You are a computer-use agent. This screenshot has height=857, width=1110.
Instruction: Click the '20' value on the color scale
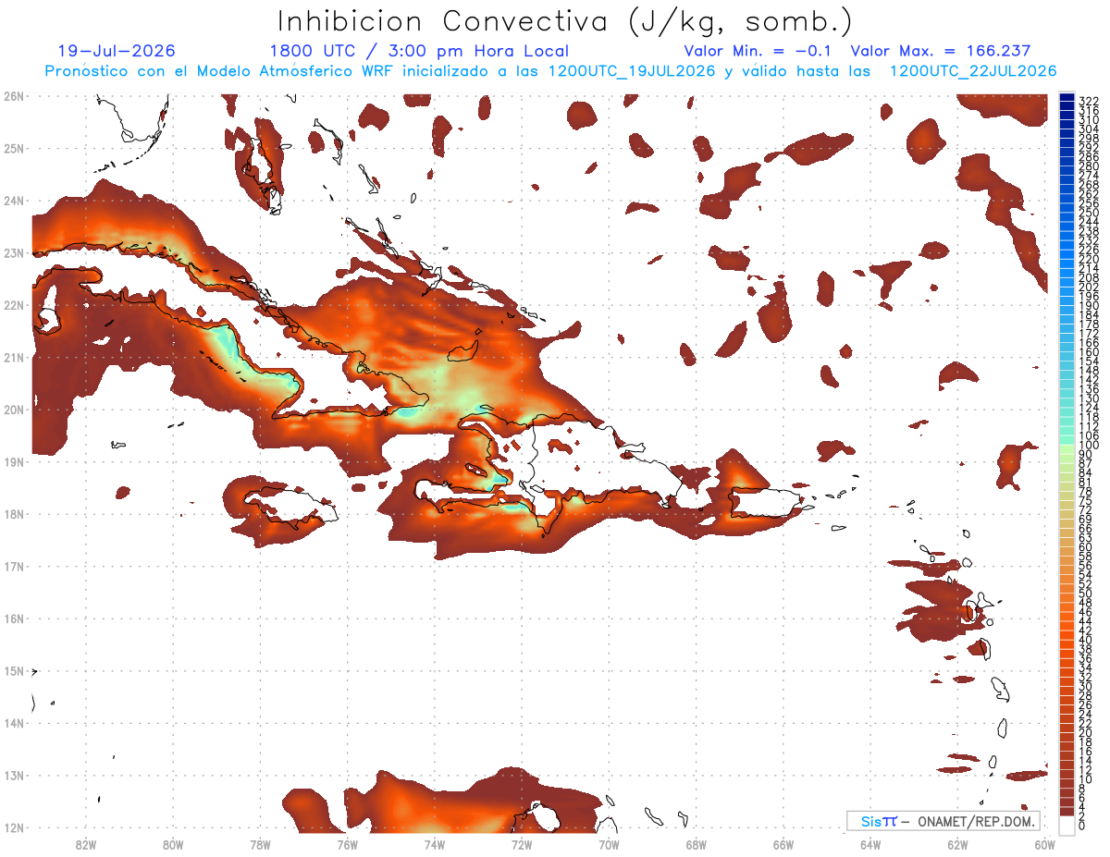pyautogui.click(x=1086, y=732)
